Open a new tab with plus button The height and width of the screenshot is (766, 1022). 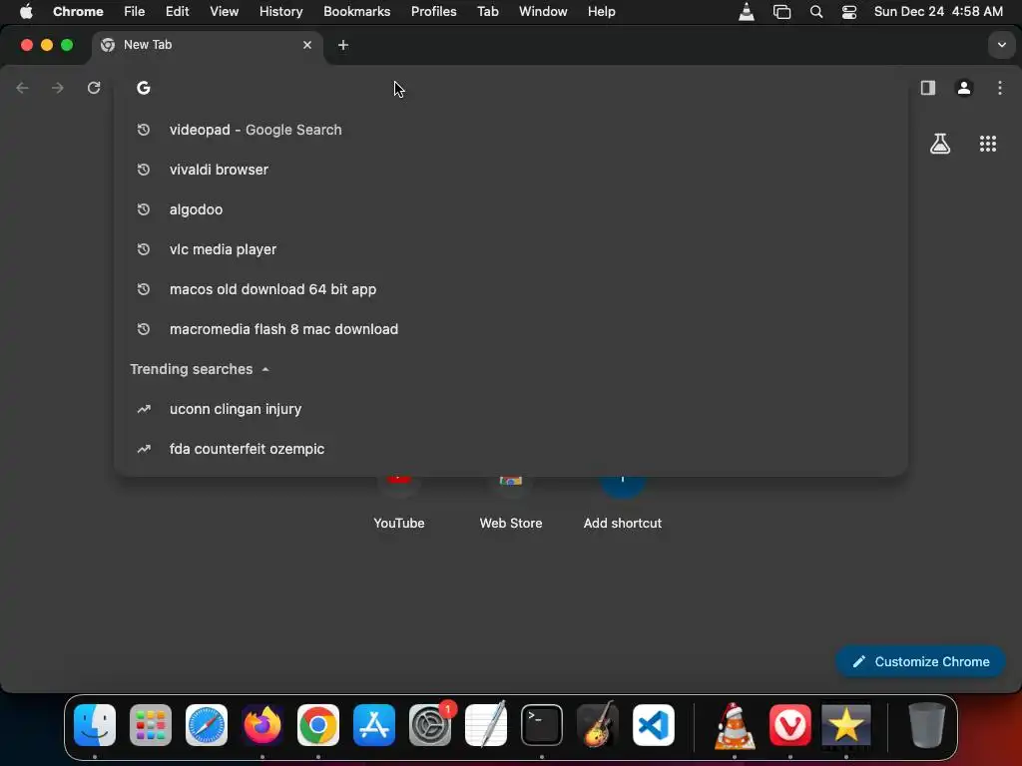click(343, 45)
